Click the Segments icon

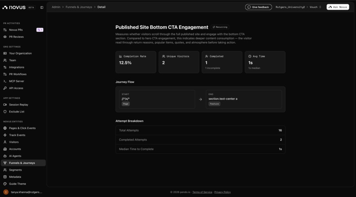pyautogui.click(x=5, y=170)
